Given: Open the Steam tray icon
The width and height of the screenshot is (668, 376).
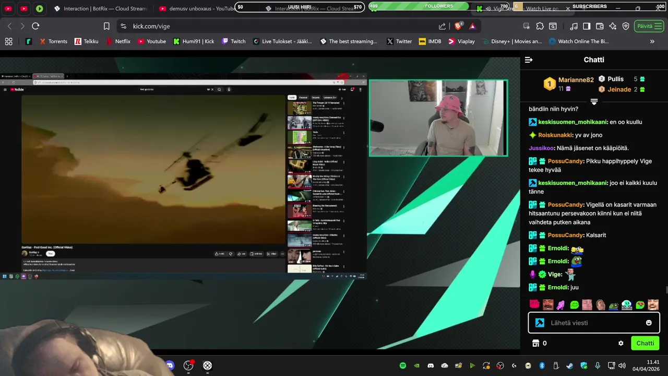Looking at the screenshot, I should (570, 366).
